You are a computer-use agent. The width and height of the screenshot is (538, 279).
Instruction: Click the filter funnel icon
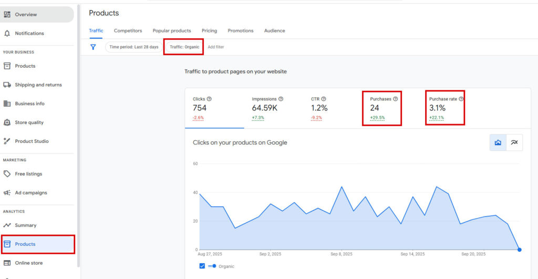click(x=93, y=47)
